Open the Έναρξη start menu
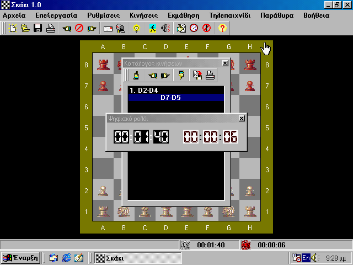Image resolution: width=353 pixels, height=265 pixels. coord(21,258)
